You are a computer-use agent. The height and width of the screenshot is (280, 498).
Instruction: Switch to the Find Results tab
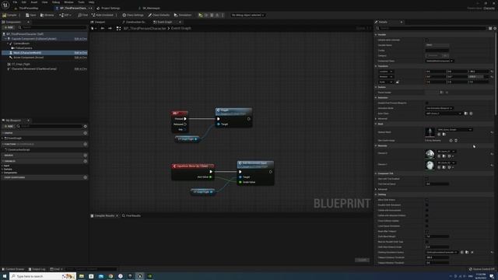[x=132, y=216]
